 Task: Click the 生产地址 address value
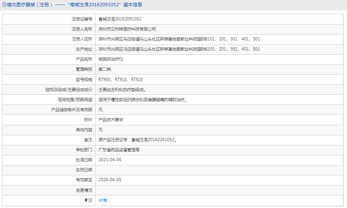(179, 49)
